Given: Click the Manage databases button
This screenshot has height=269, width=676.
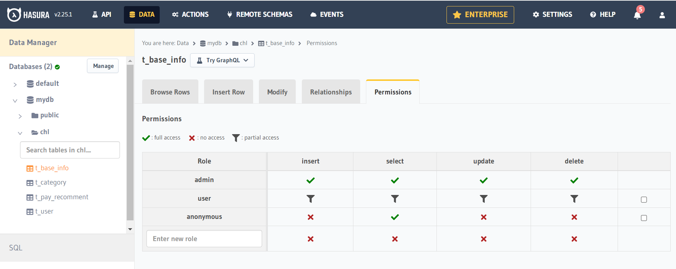Looking at the screenshot, I should (x=103, y=66).
